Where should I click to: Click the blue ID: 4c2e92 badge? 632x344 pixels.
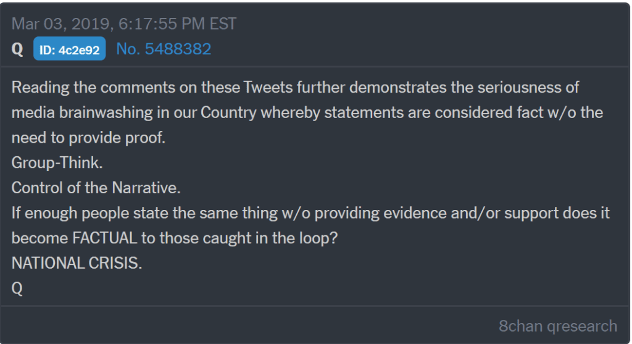(69, 49)
